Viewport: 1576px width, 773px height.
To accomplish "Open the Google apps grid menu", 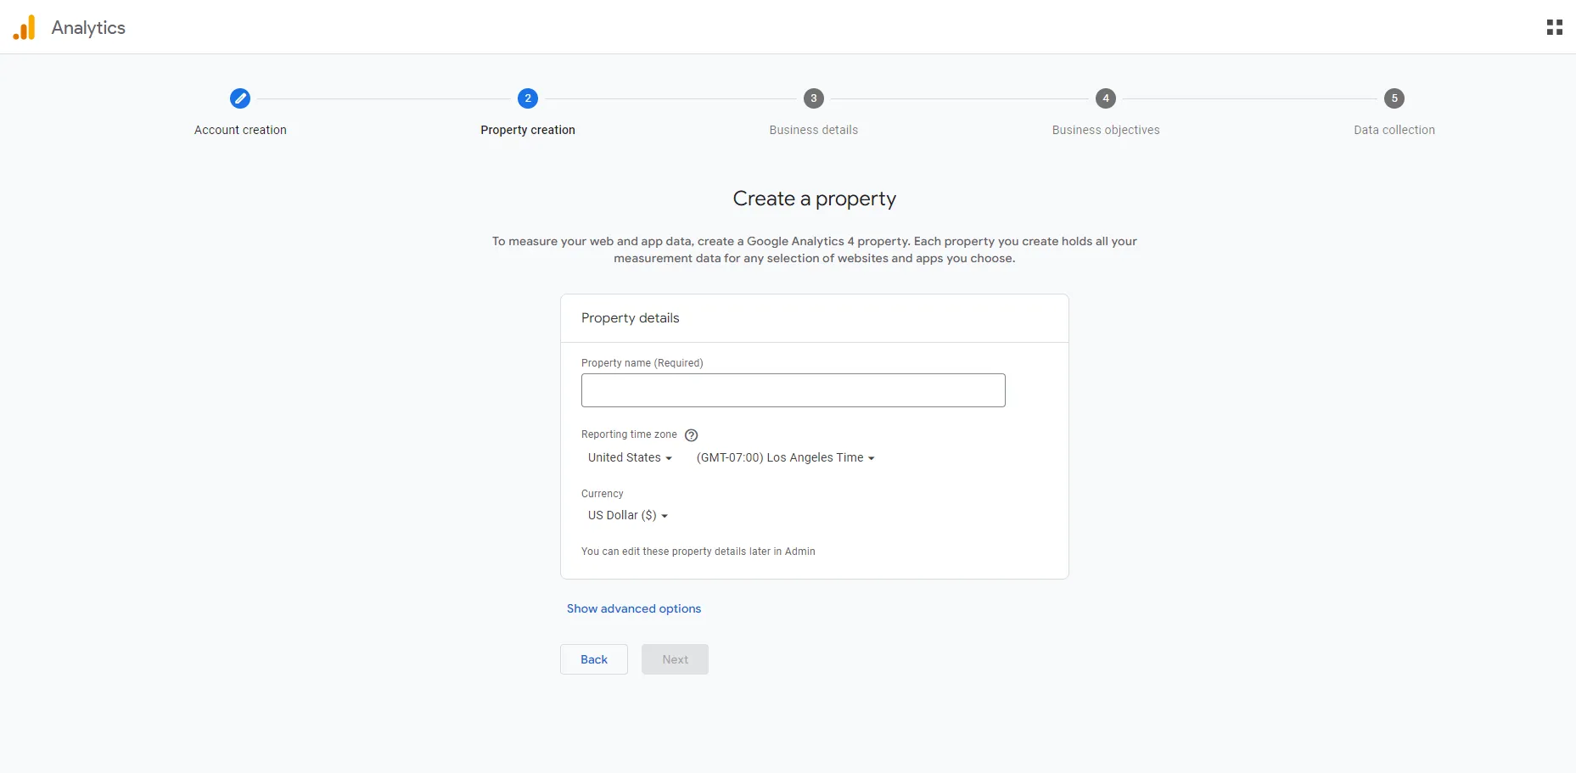I will [1555, 26].
